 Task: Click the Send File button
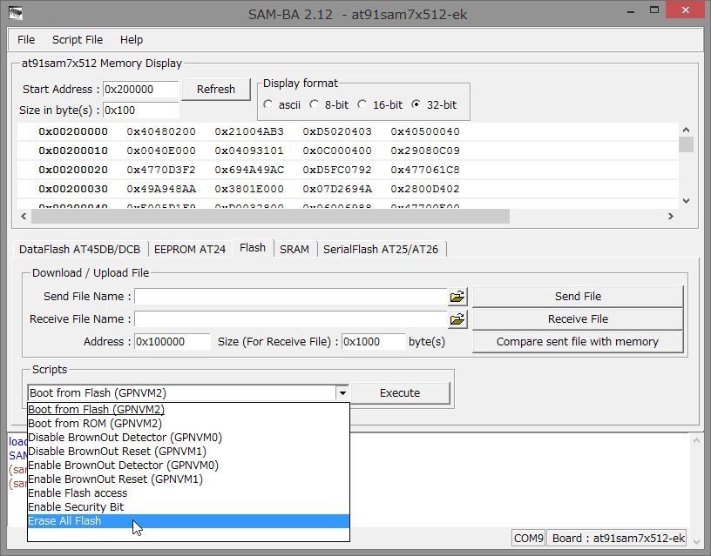pos(578,297)
